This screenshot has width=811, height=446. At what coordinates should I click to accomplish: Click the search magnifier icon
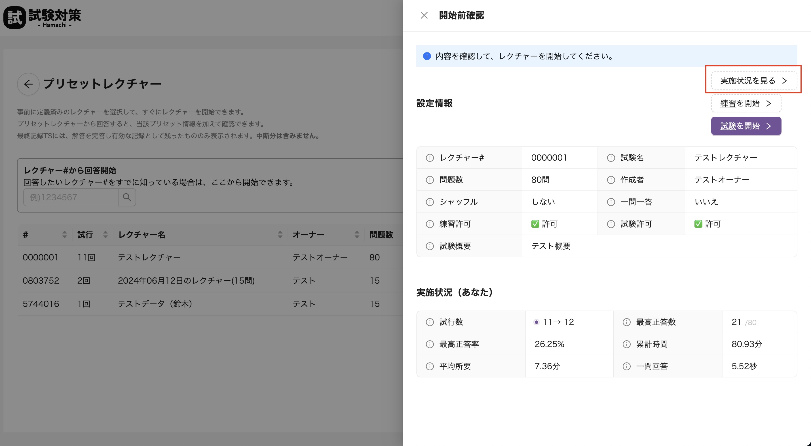(127, 197)
